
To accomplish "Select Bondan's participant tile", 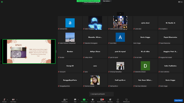I will coord(70,51).
